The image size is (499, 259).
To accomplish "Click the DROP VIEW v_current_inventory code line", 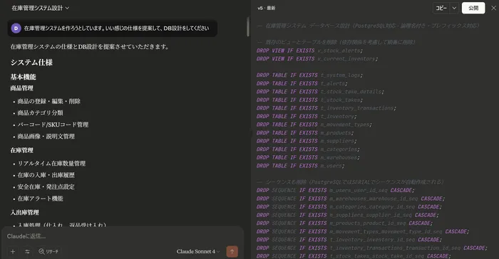I will point(317,59).
